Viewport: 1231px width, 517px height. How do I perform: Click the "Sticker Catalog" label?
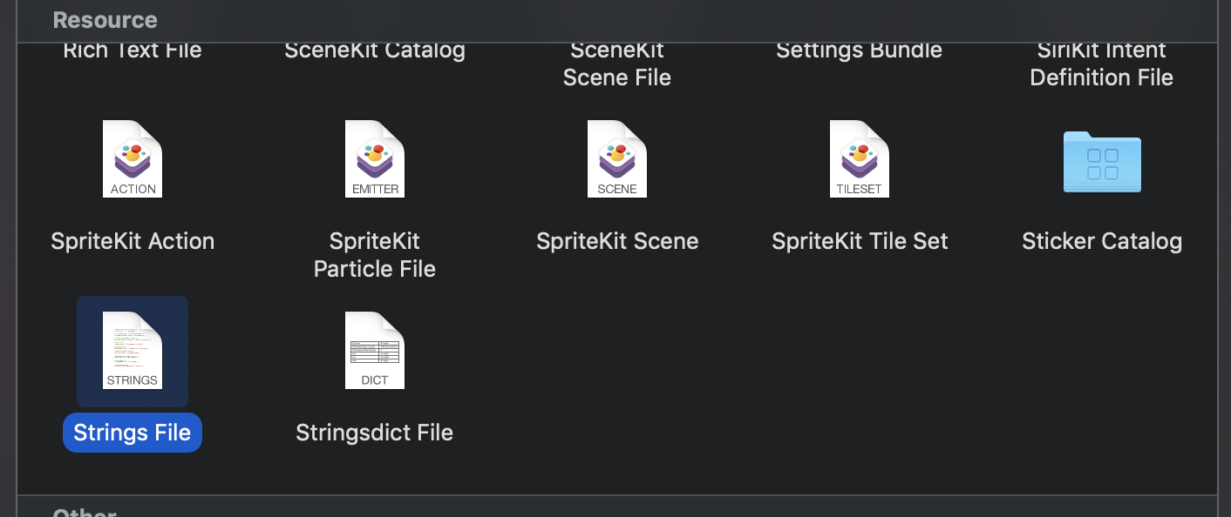click(1102, 241)
